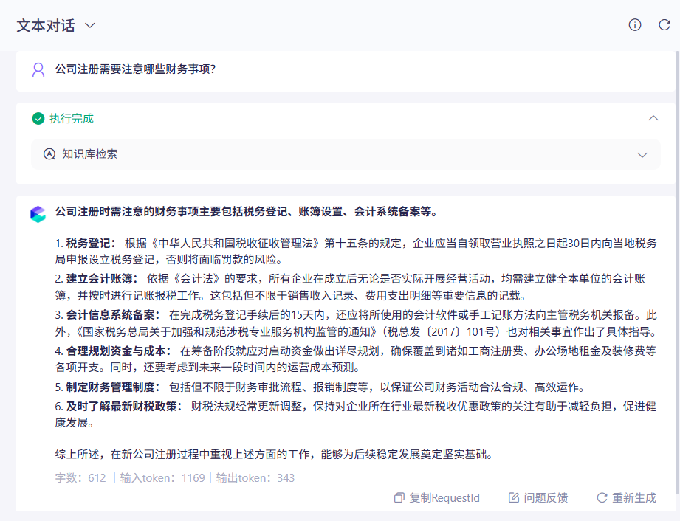The width and height of the screenshot is (680, 521).
Task: Click the copy icon next to 复制RequestId
Action: 398,498
